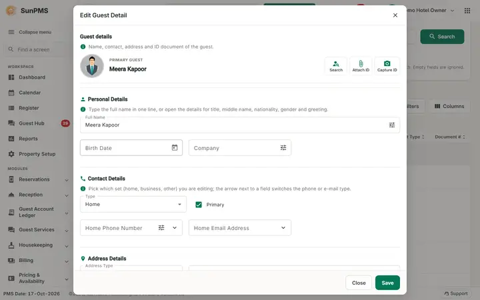This screenshot has height=300, width=480.
Task: Switch phone type with Home Phone arrow
Action: pyautogui.click(x=175, y=227)
